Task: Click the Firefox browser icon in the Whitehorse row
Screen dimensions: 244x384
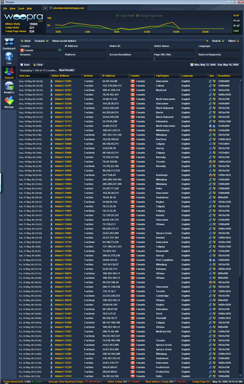Action: click(x=210, y=130)
